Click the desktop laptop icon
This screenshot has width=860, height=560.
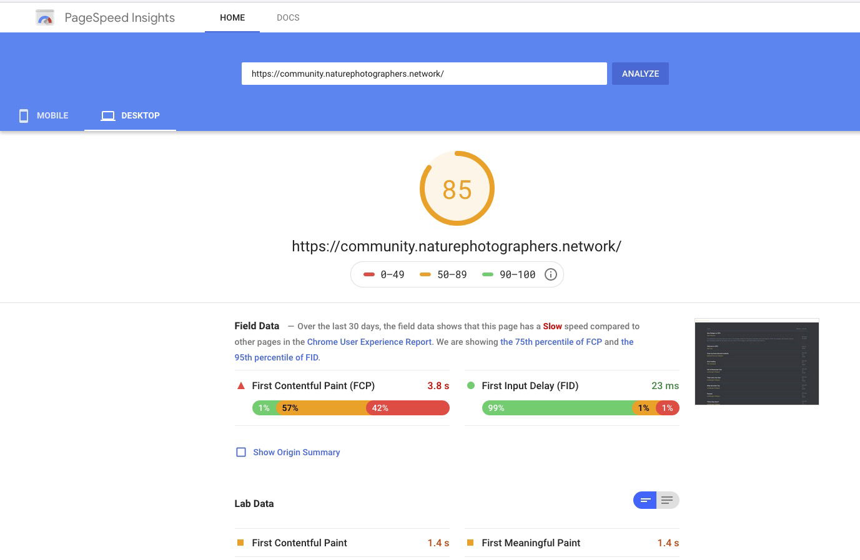[x=108, y=115]
